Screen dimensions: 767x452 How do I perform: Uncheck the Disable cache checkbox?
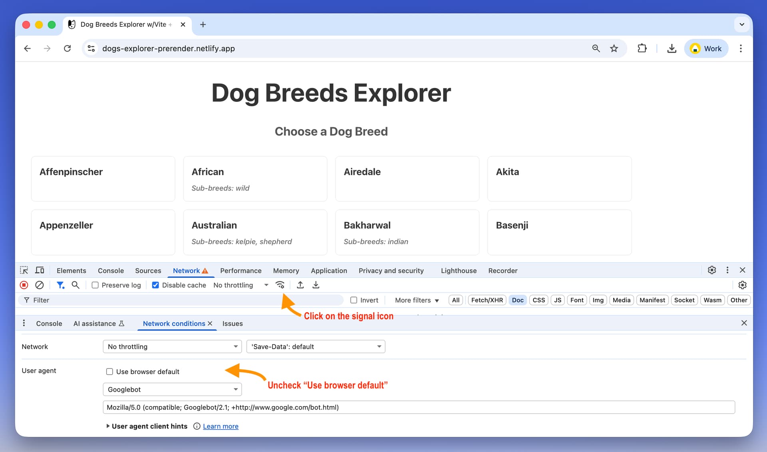tap(156, 285)
